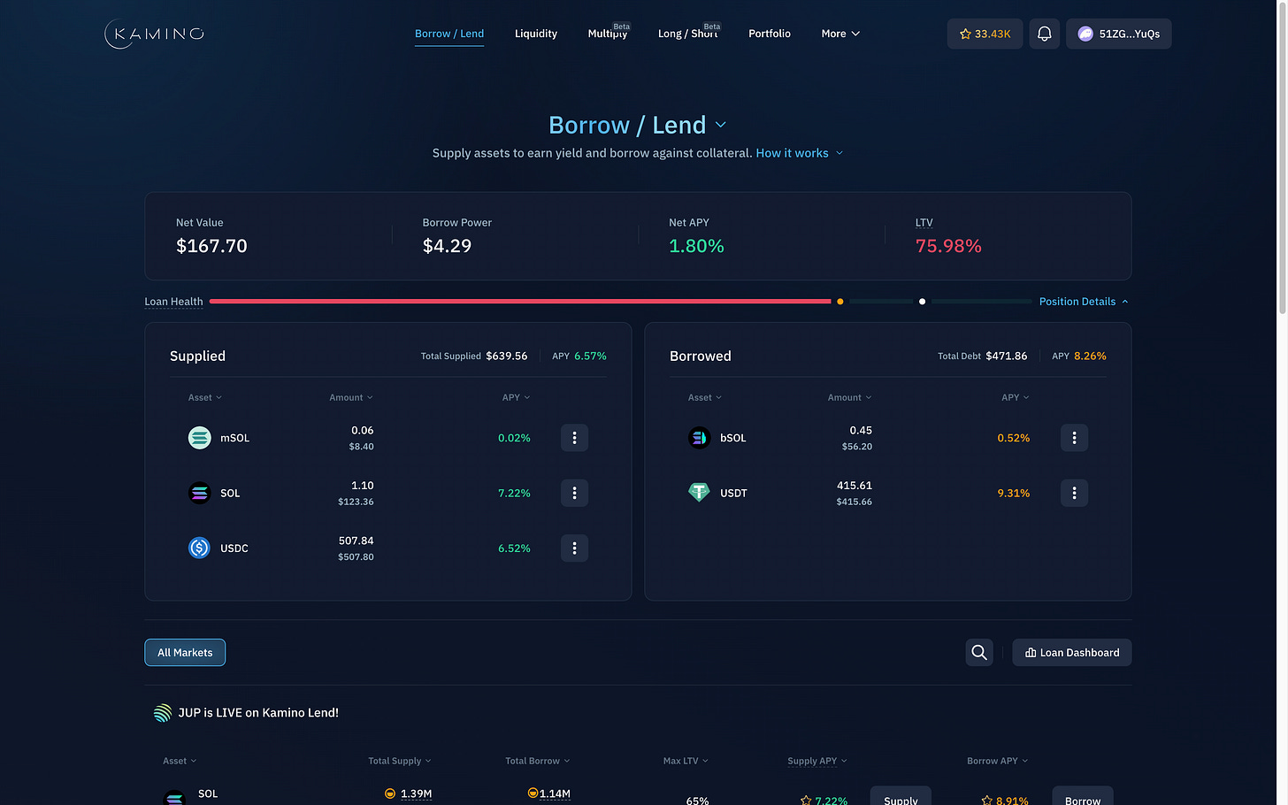Open the three-dot menu for USDT
This screenshot has height=805, width=1288.
[1074, 493]
